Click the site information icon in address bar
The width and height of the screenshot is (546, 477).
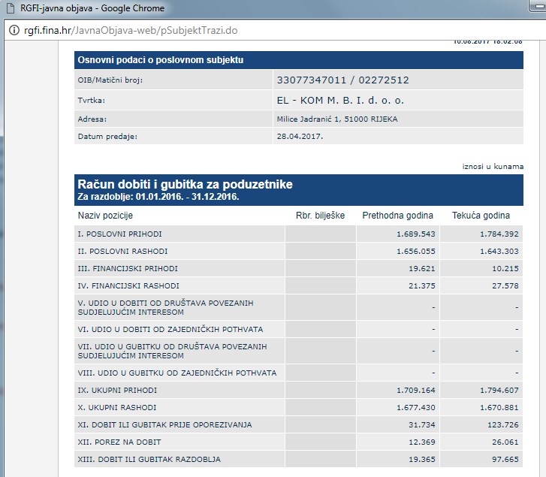tap(13, 32)
